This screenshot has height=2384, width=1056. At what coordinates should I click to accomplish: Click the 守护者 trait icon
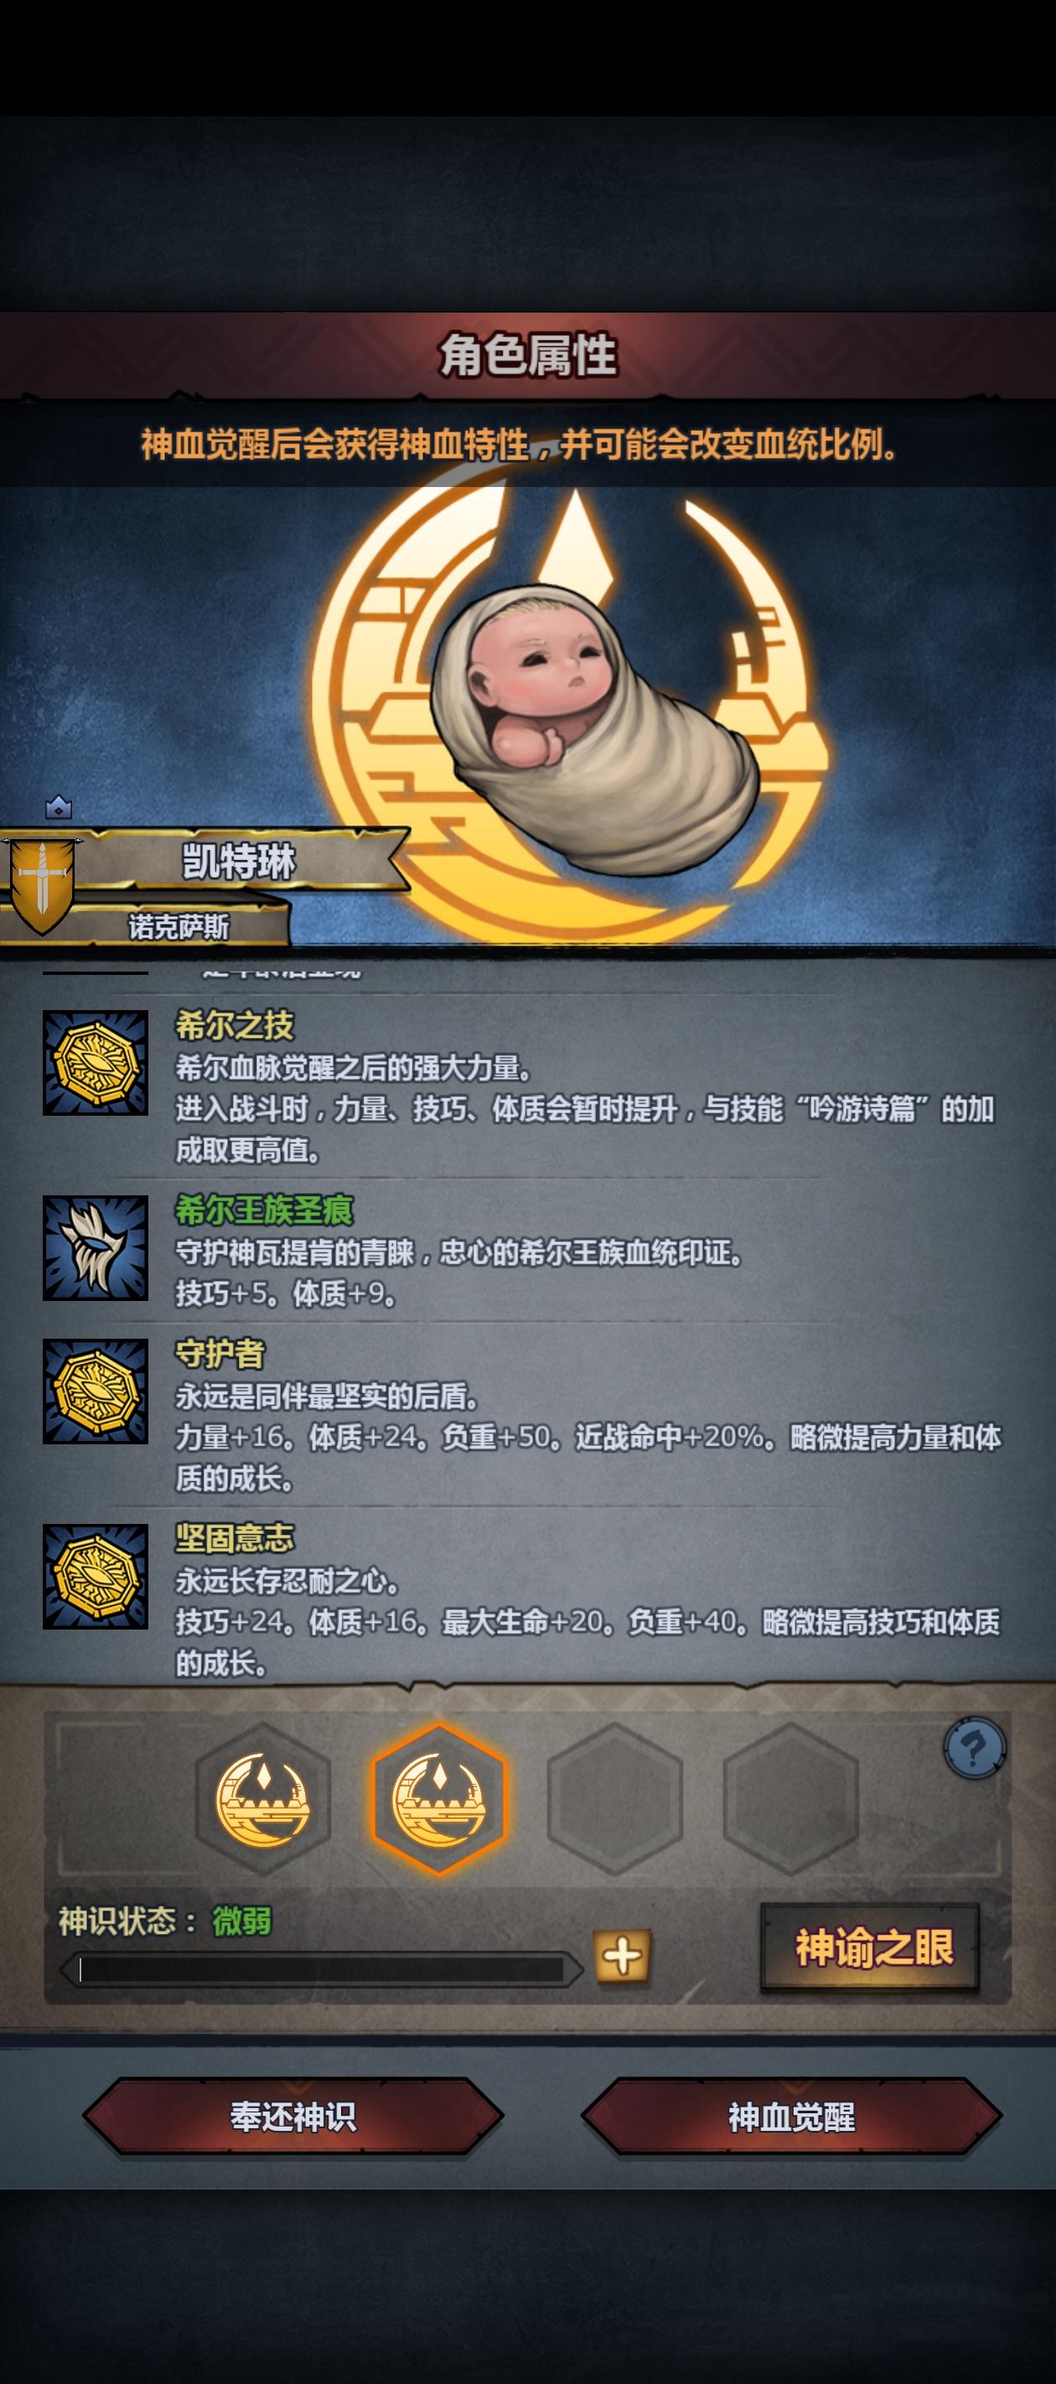tap(96, 1391)
